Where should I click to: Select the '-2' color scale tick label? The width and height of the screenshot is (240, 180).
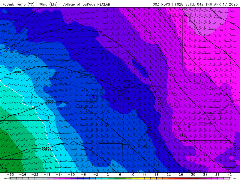coord(96,175)
